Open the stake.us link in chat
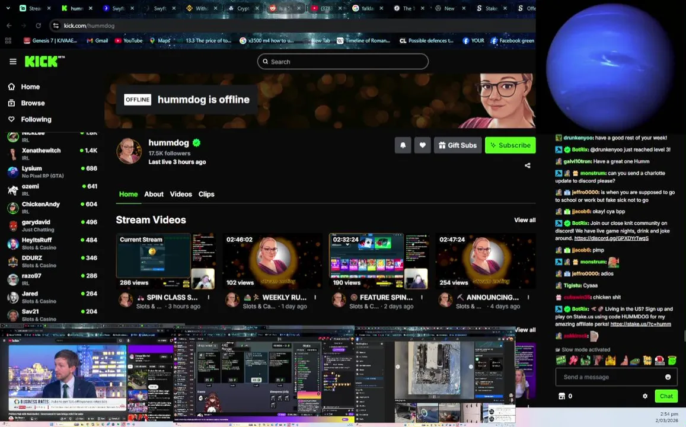Image resolution: width=686 pixels, height=427 pixels. [640, 324]
